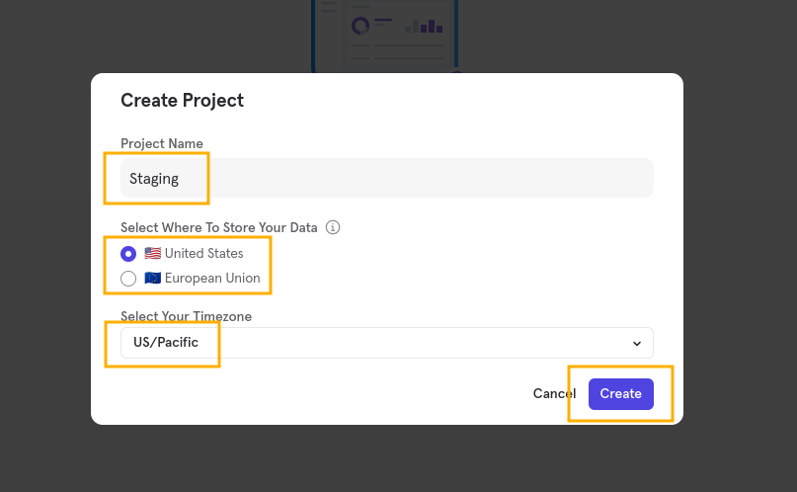This screenshot has width=797, height=492.
Task: Pick the "European Union" option label text
Action: 212,279
